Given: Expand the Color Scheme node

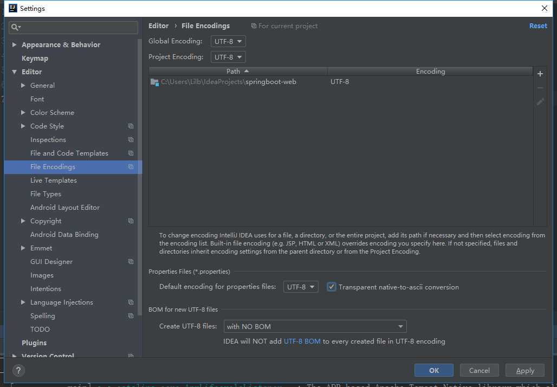Looking at the screenshot, I should (x=23, y=112).
